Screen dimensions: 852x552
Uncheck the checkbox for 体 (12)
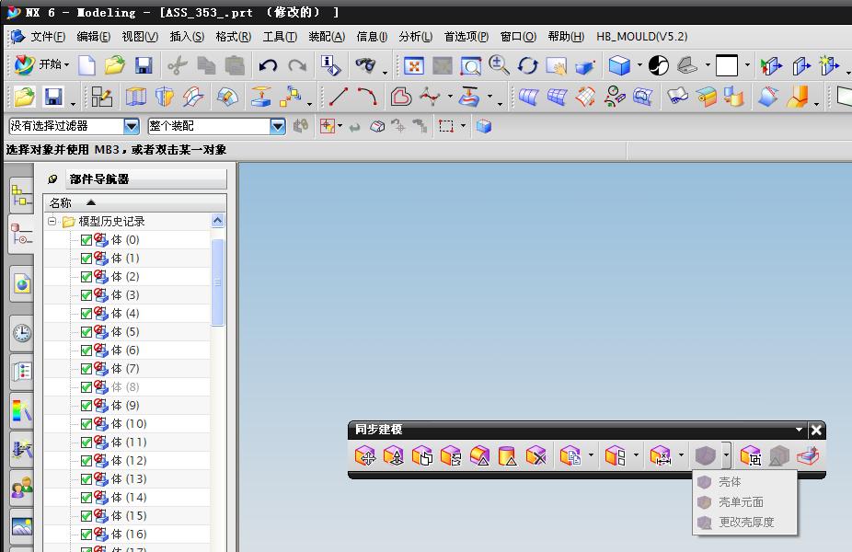pos(86,461)
